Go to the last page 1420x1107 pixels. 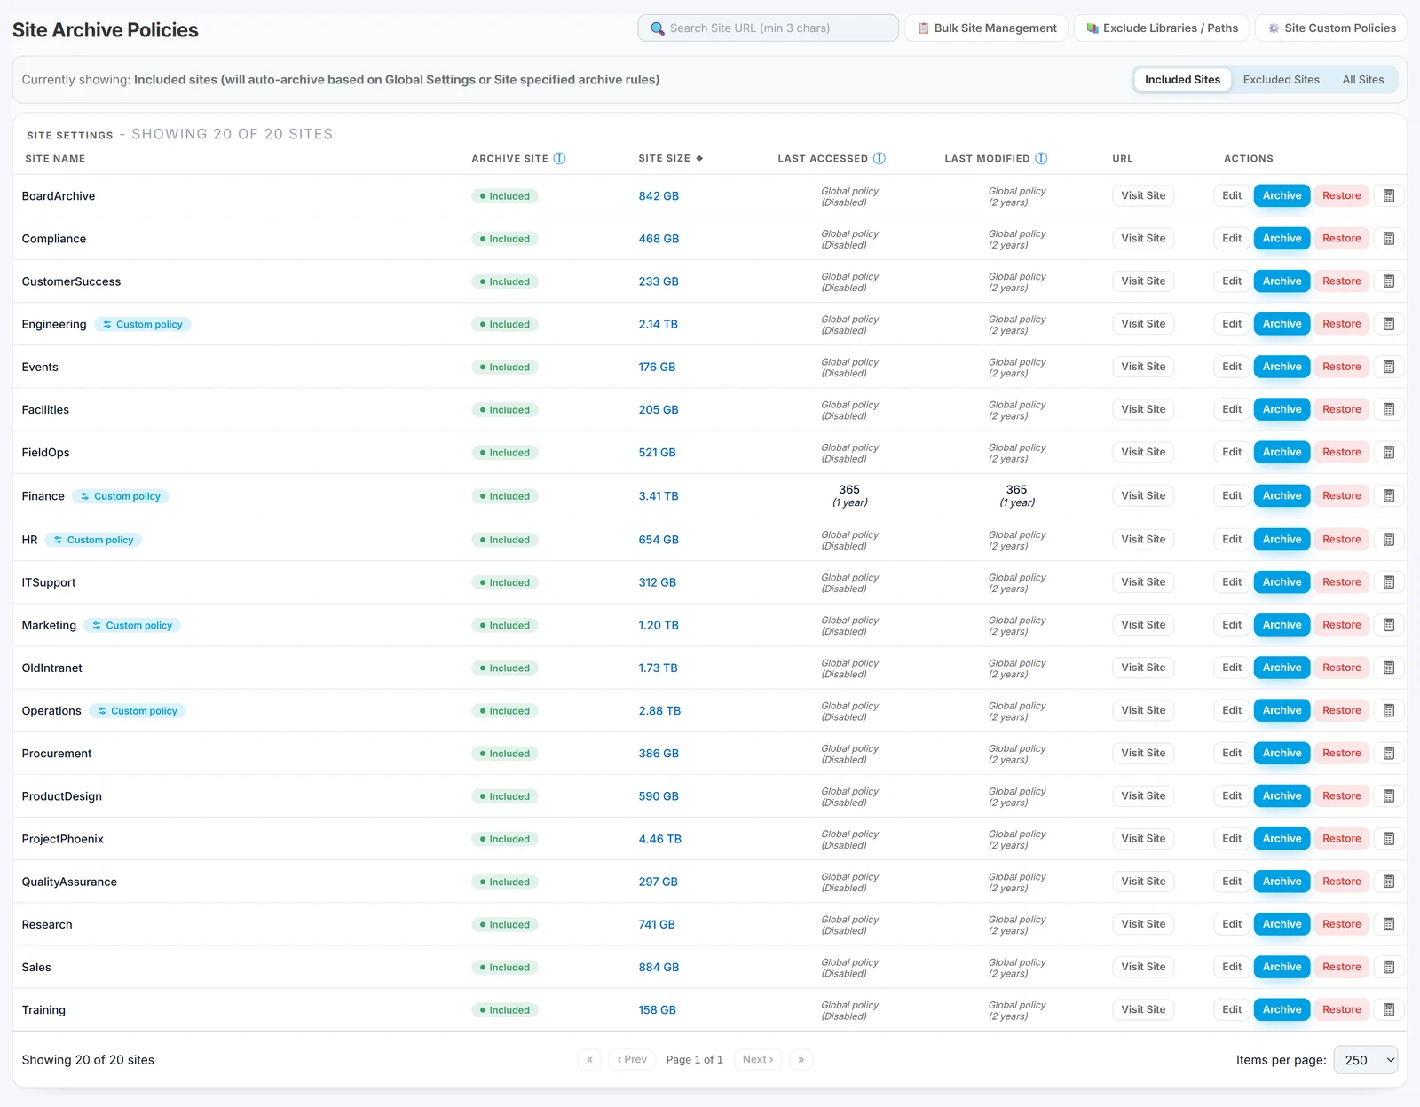[801, 1059]
